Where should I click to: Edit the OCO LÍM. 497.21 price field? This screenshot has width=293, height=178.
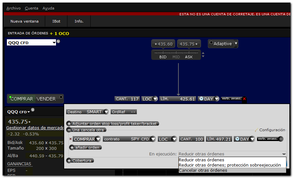pyautogui.click(x=219, y=139)
